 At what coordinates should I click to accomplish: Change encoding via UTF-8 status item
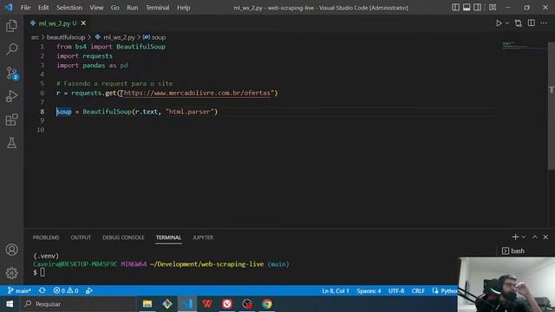coord(396,291)
